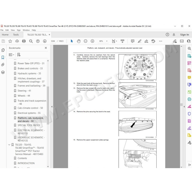Switch to the Home tab
192x192 pixels.
tap(5, 35)
